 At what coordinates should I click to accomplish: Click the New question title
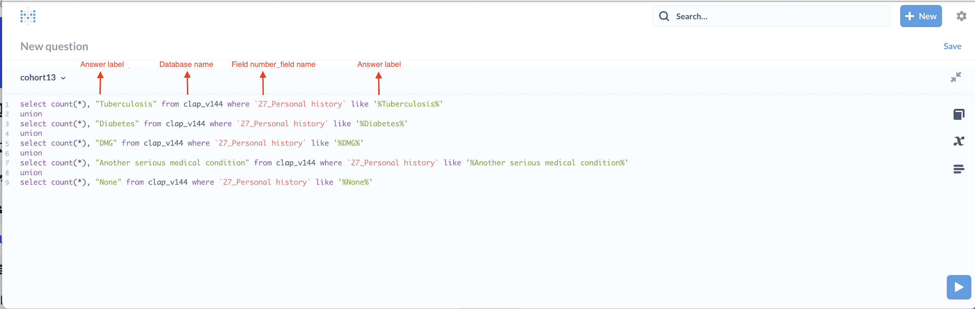tap(54, 46)
